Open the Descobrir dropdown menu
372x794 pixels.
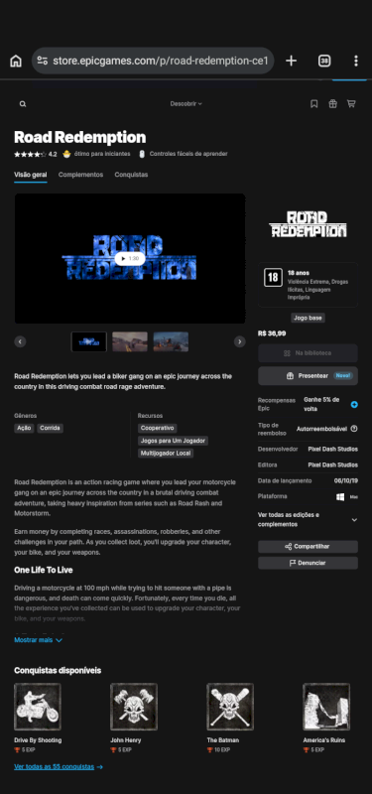point(186,104)
